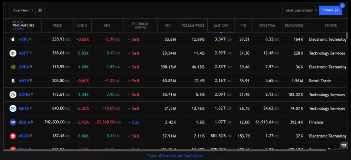Screen dimensions: 351x160
Task: Click BRK.A price 742,800.00 USD
Action: 57,122
